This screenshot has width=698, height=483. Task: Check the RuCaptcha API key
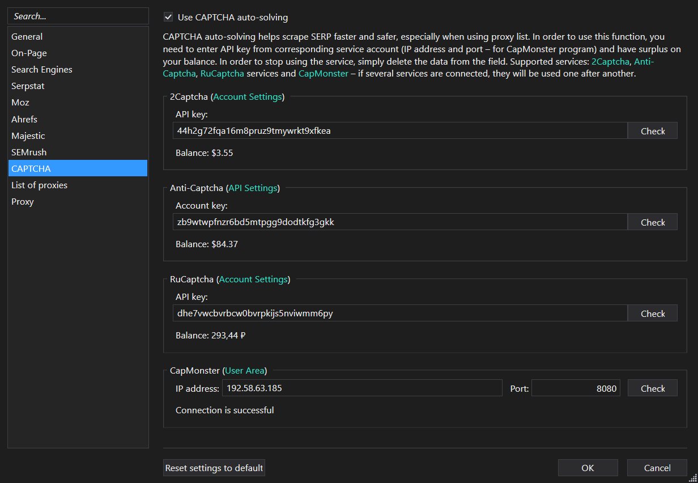point(652,313)
